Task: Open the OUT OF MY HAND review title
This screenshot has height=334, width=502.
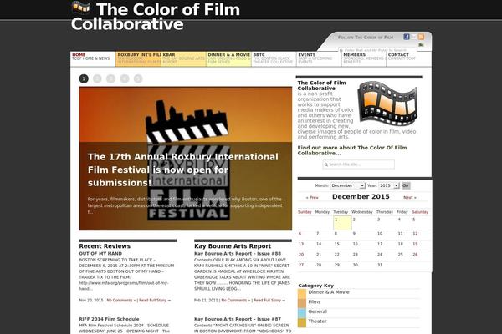Action: click(x=100, y=254)
